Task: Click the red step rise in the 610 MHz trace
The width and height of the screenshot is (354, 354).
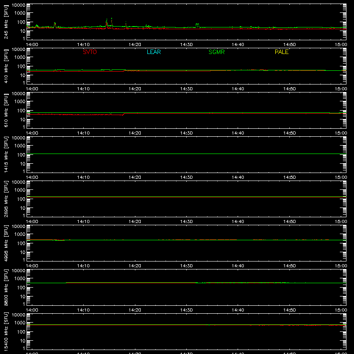Action: point(123,114)
